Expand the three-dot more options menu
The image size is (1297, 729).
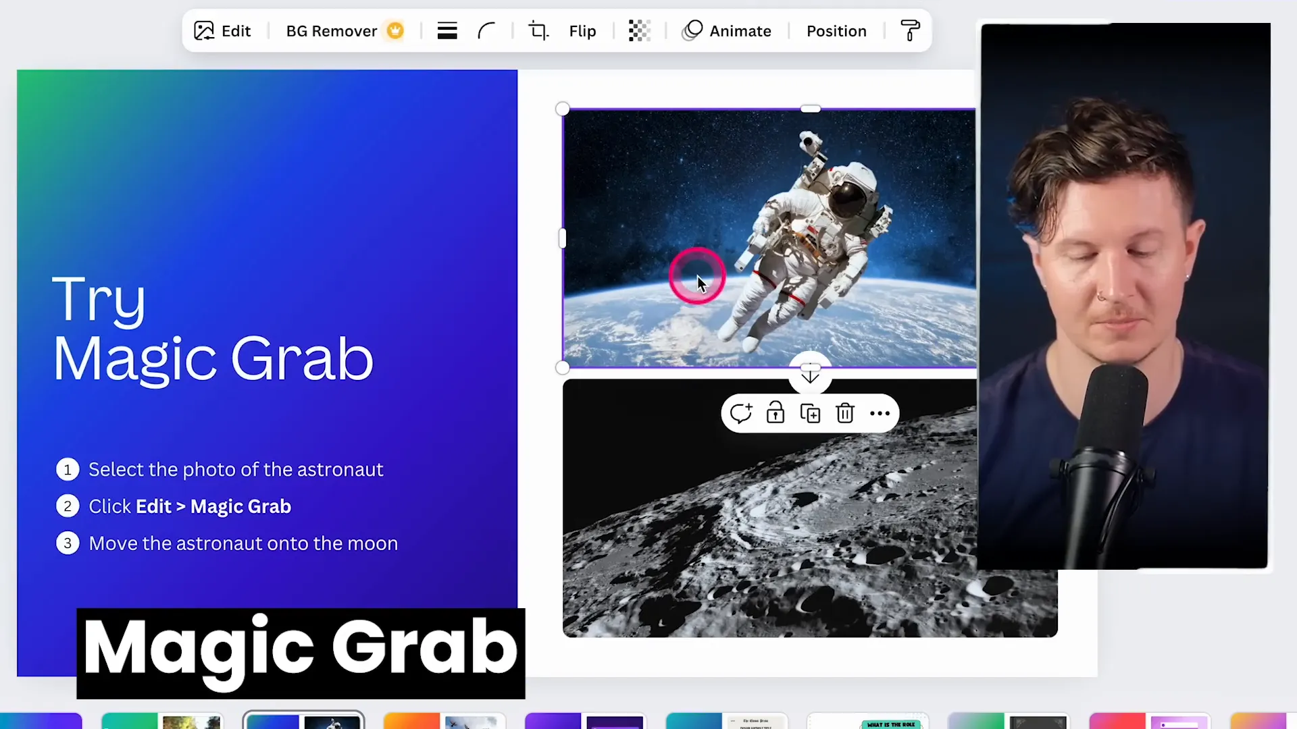pyautogui.click(x=880, y=413)
